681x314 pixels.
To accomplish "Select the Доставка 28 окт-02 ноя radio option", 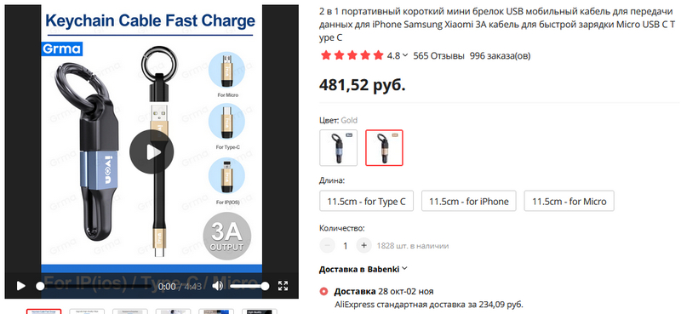I will (x=323, y=291).
